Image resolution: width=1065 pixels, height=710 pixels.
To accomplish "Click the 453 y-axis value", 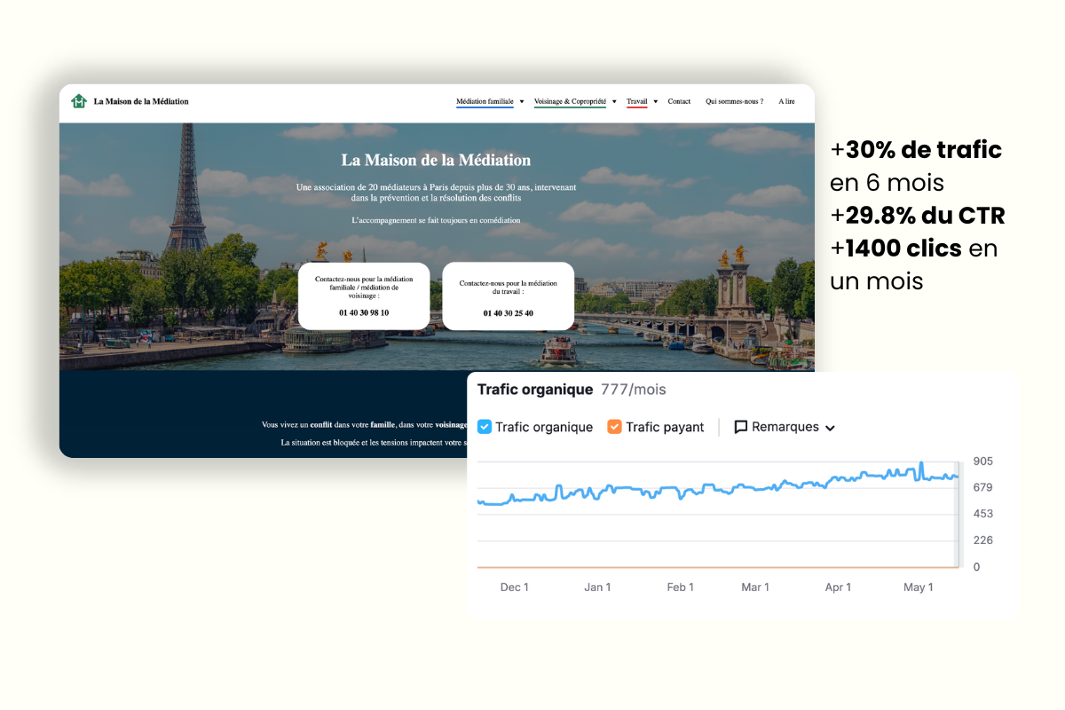I will (x=982, y=514).
